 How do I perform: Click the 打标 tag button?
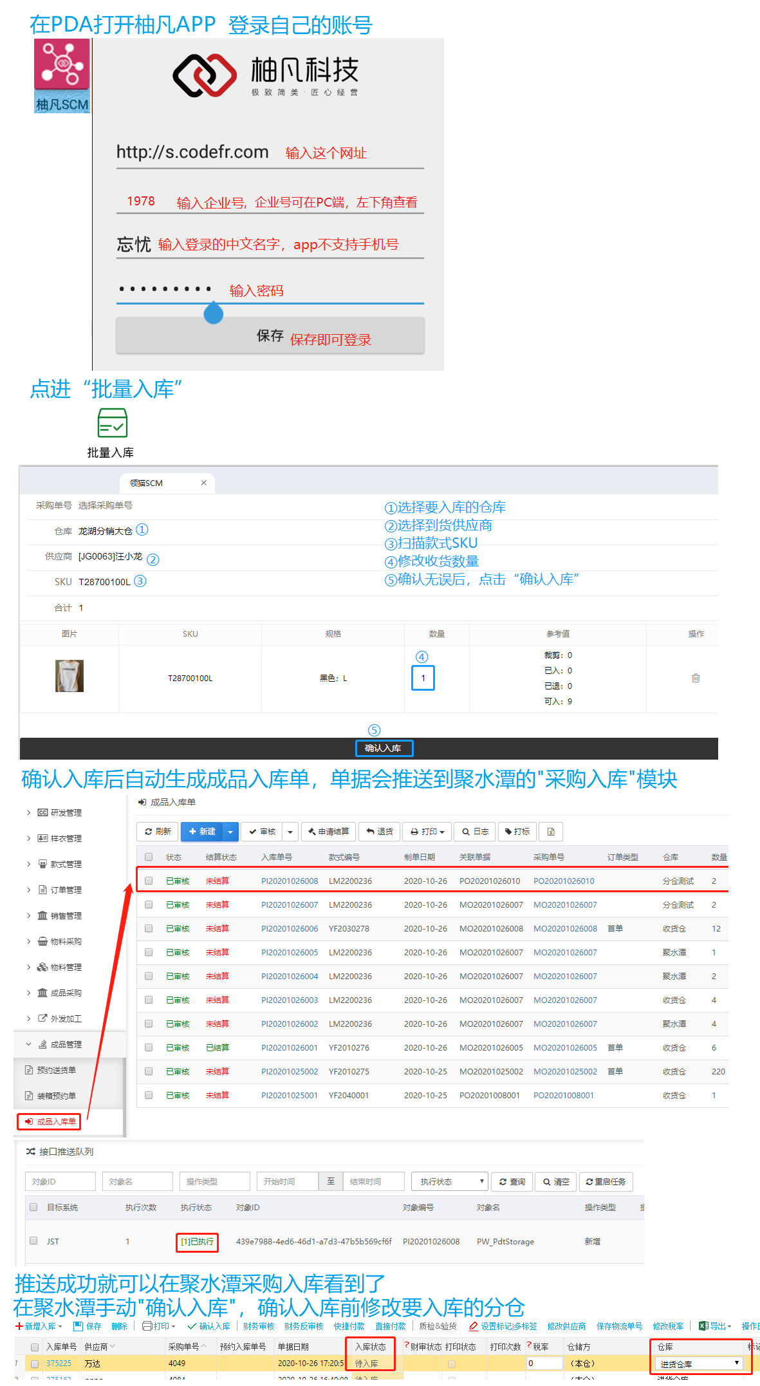[517, 832]
